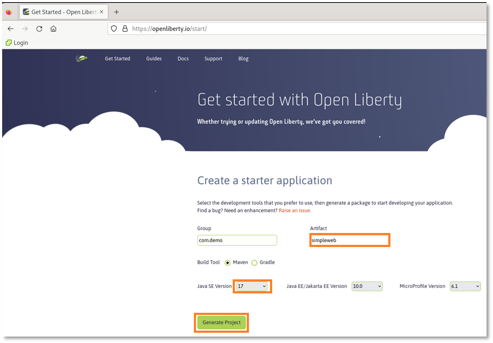
Task: Open a new browser tab with plus button
Action: [116, 11]
